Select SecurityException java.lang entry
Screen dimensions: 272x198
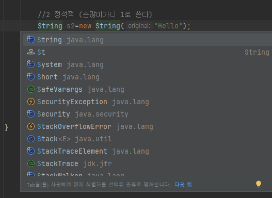tap(147, 102)
